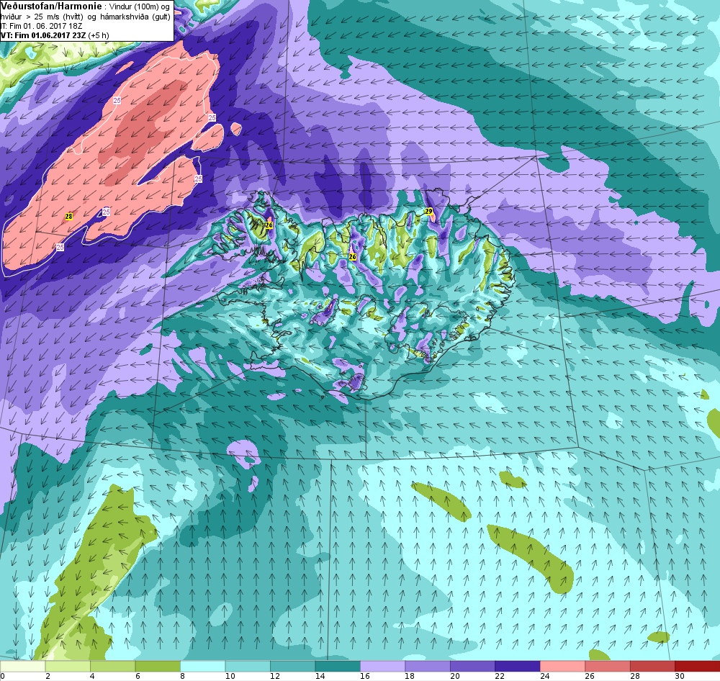
Task: Click the 'hviður > 25 m/s (hvítt)' legend line
Action: tap(42, 17)
